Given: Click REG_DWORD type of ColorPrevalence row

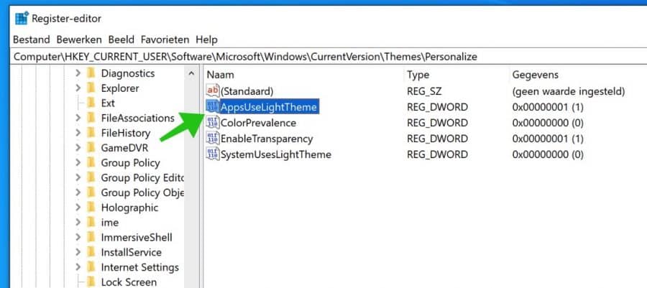Looking at the screenshot, I should pyautogui.click(x=437, y=123).
